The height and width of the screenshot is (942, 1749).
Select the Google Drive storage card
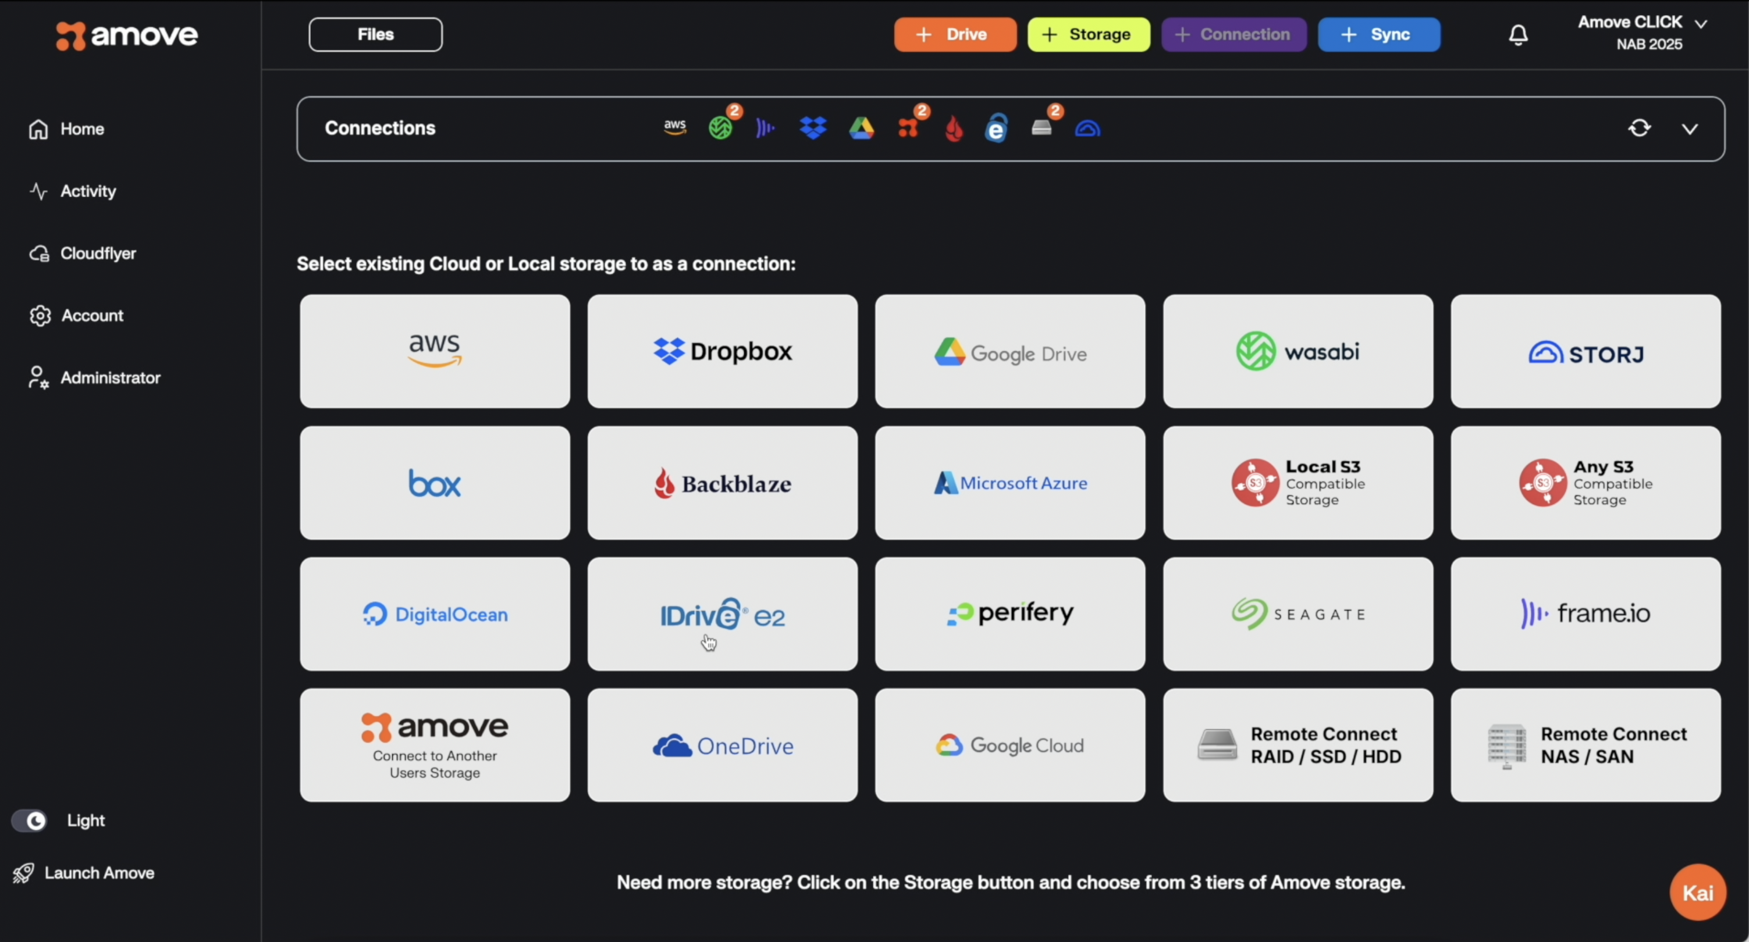pos(1009,351)
